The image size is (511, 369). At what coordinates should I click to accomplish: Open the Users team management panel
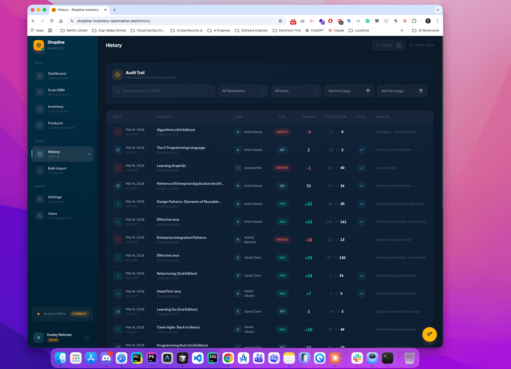[40, 216]
